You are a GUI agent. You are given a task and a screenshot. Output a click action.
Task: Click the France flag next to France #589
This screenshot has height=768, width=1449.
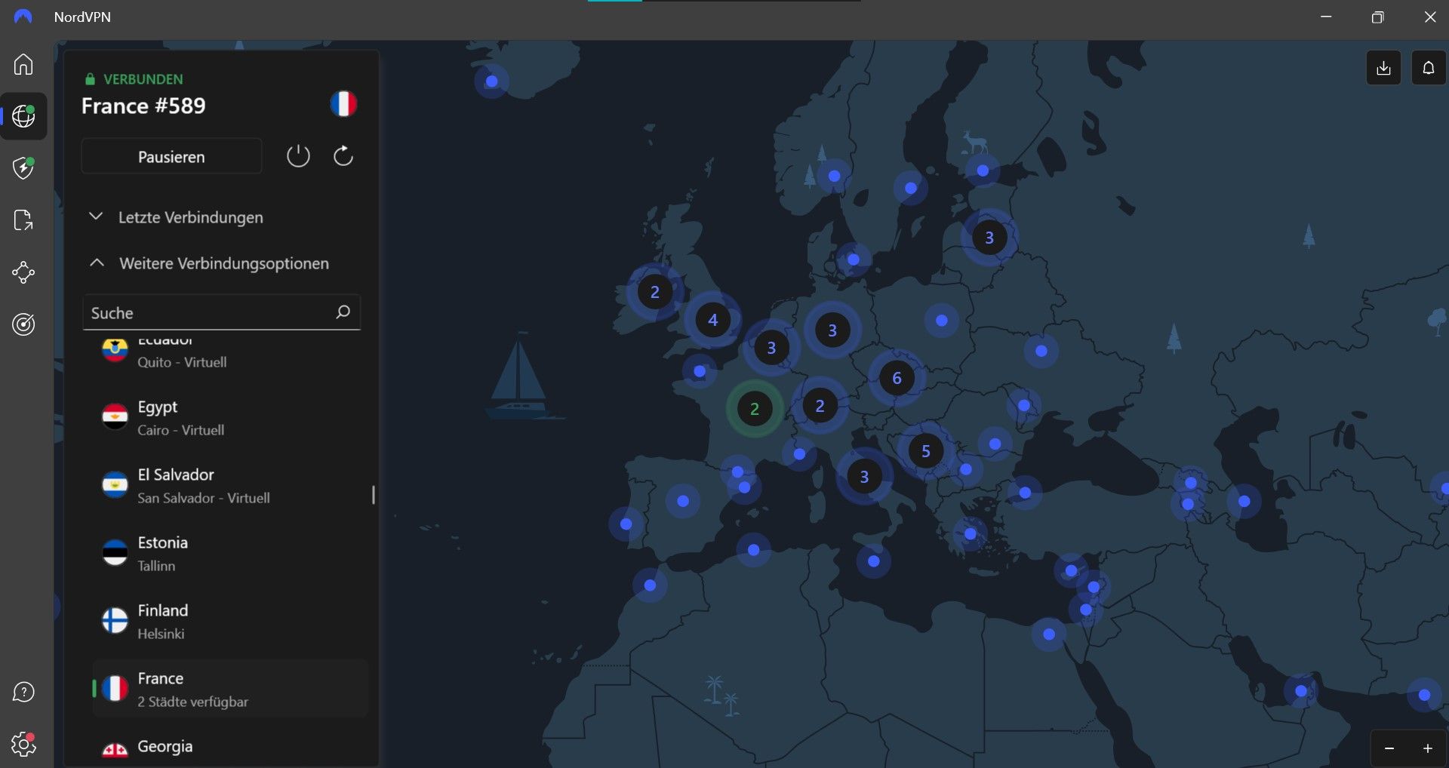(343, 103)
